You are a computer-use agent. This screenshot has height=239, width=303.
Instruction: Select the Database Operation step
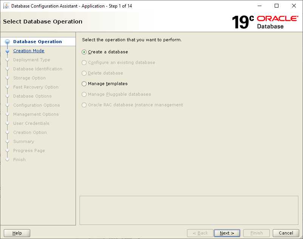coord(37,42)
